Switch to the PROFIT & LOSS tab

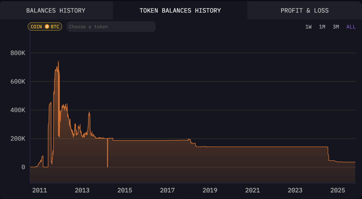pyautogui.click(x=304, y=10)
